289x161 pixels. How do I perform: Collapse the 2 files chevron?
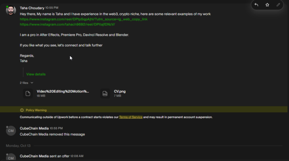[32, 83]
